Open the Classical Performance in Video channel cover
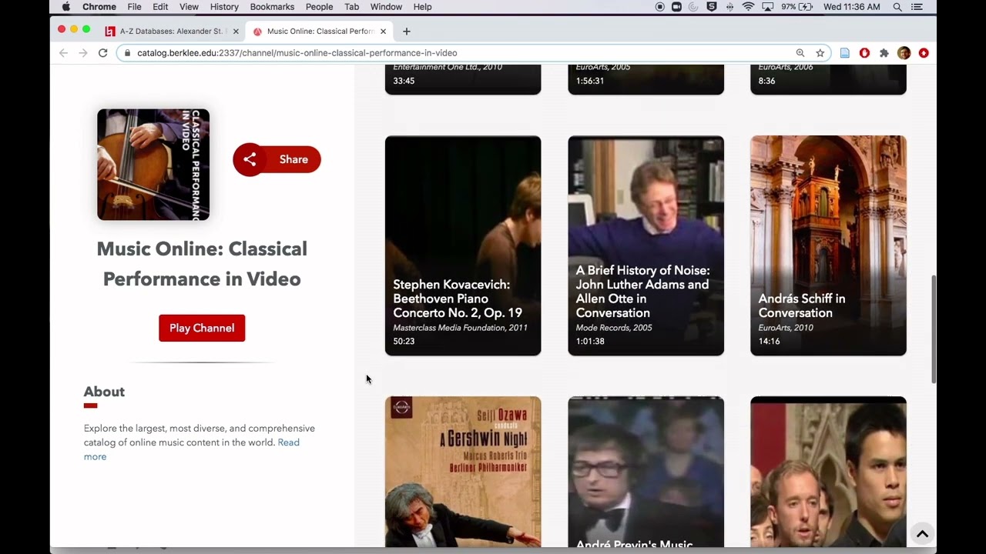This screenshot has width=986, height=554. 153,165
